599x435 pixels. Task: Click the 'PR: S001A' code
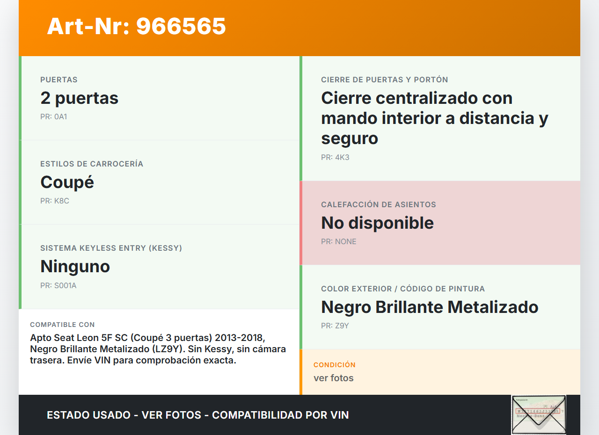point(58,285)
